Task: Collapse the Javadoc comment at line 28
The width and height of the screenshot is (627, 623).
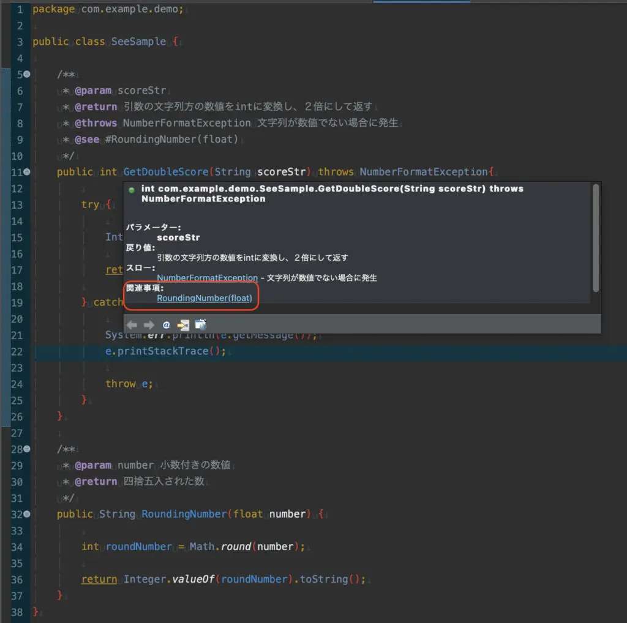Action: pyautogui.click(x=27, y=449)
